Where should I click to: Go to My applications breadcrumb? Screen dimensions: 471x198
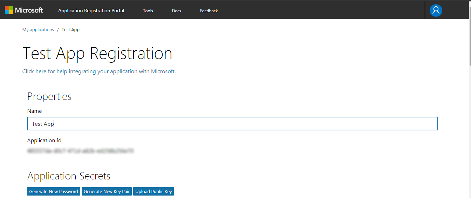tap(38, 30)
